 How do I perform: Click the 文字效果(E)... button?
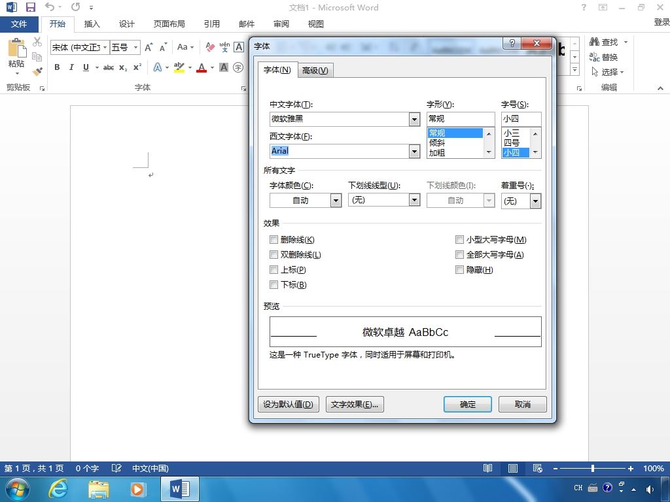coord(355,404)
